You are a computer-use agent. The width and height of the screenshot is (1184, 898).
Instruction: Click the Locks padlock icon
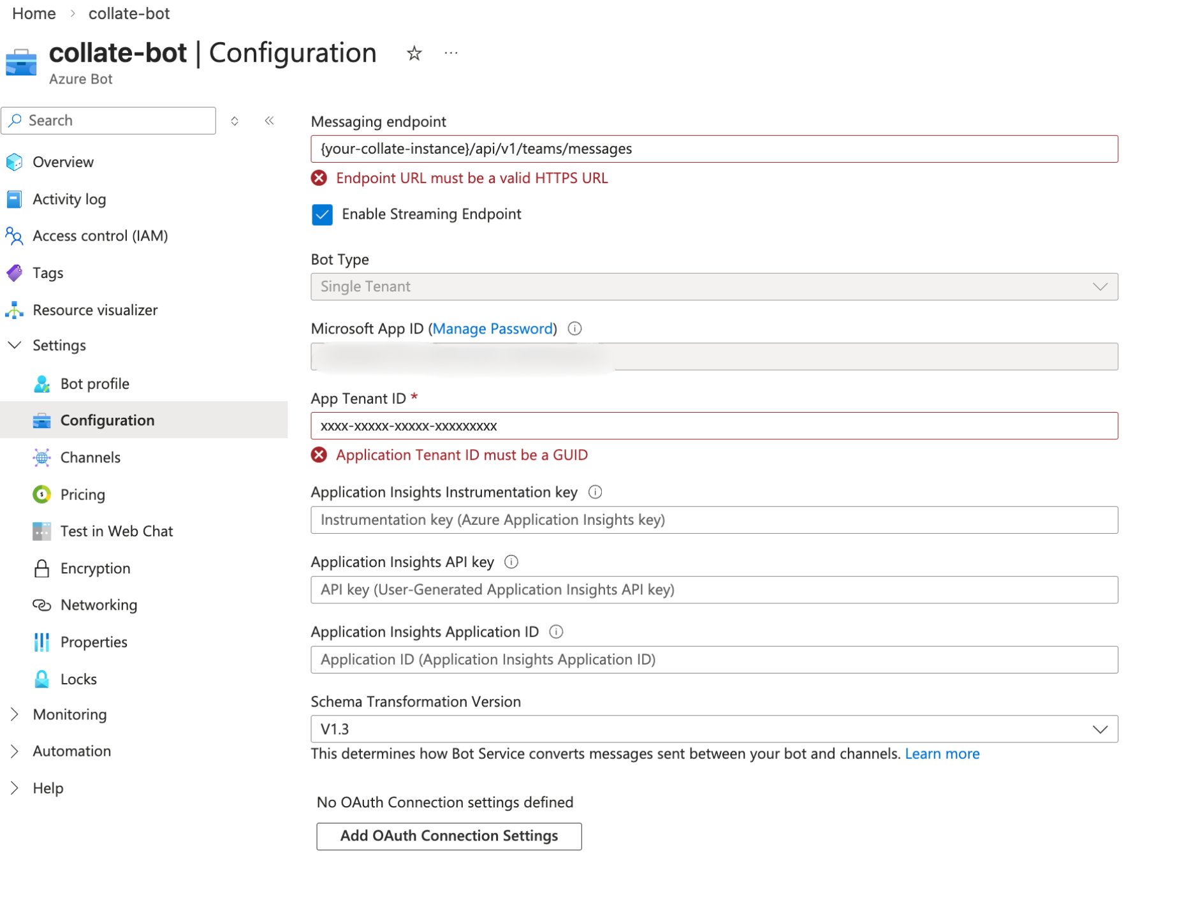pyautogui.click(x=41, y=679)
